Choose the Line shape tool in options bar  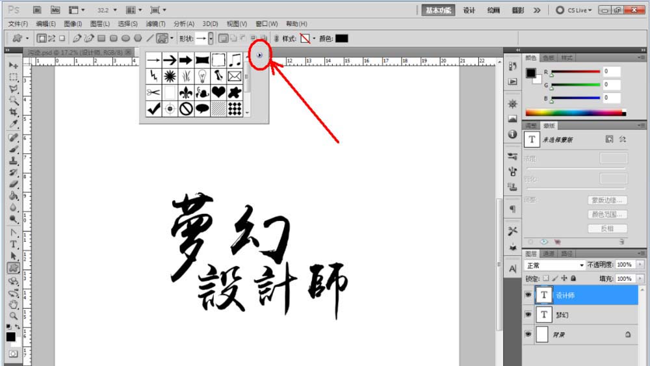click(x=149, y=38)
